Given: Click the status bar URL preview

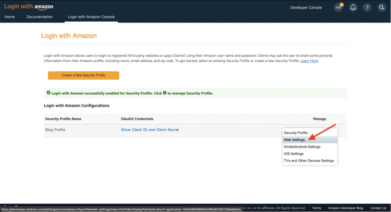Looking at the screenshot, I should pyautogui.click(x=121, y=209).
